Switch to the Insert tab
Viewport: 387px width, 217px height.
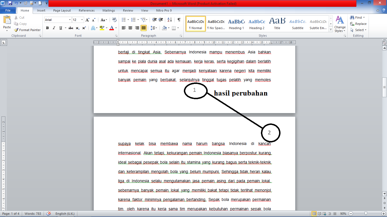41,10
